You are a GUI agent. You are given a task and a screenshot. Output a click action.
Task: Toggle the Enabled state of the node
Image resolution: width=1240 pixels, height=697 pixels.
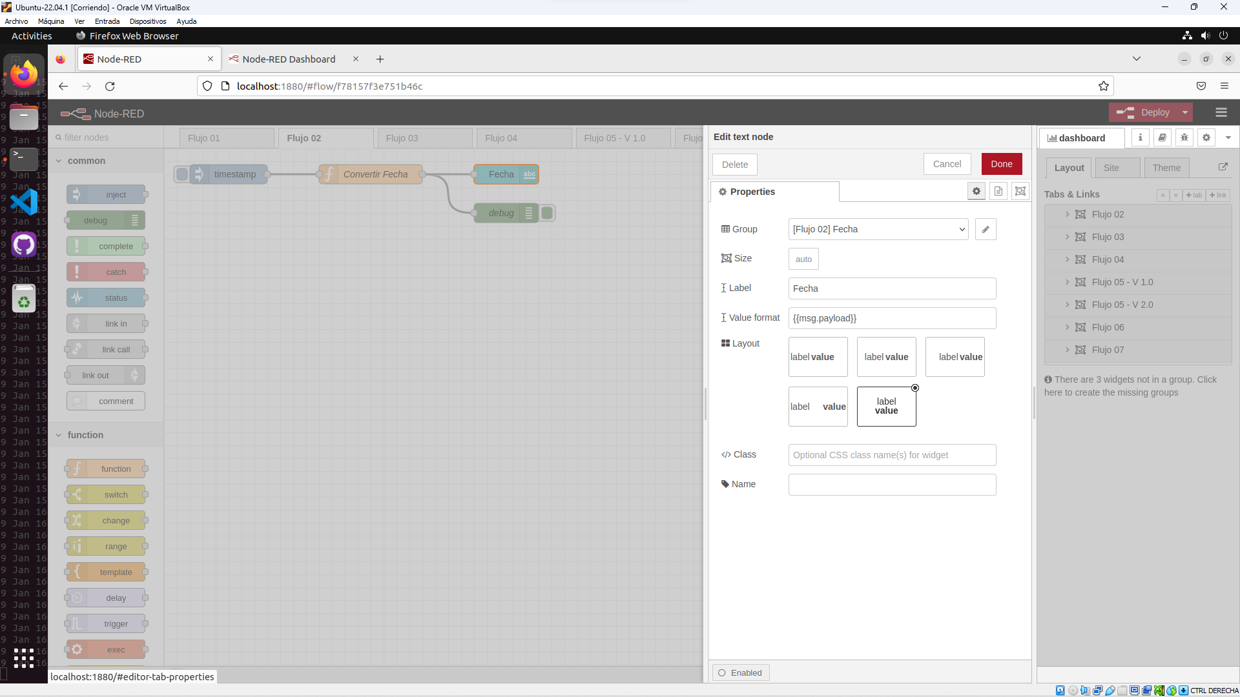(x=740, y=672)
